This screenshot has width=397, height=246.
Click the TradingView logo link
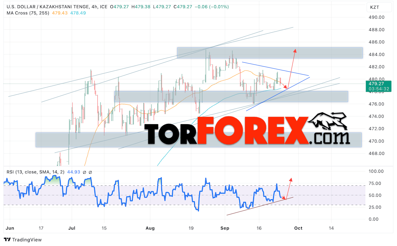coord(23,240)
